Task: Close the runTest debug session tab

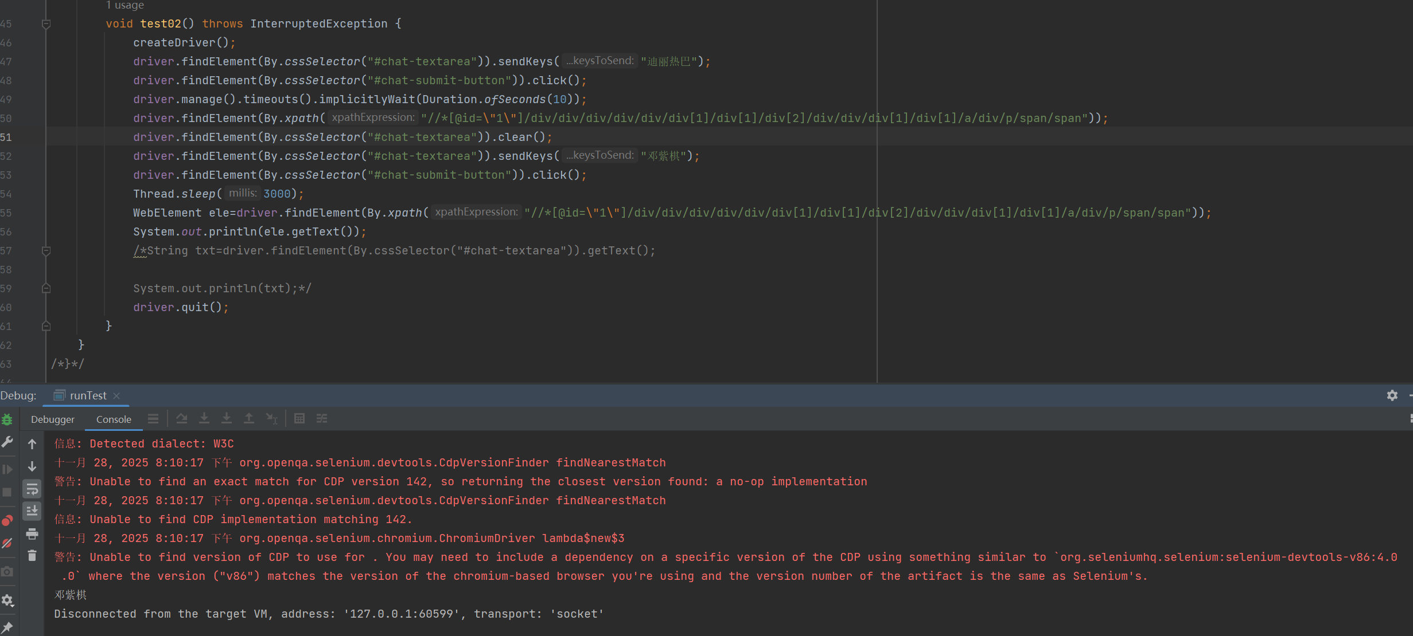Action: pos(117,396)
